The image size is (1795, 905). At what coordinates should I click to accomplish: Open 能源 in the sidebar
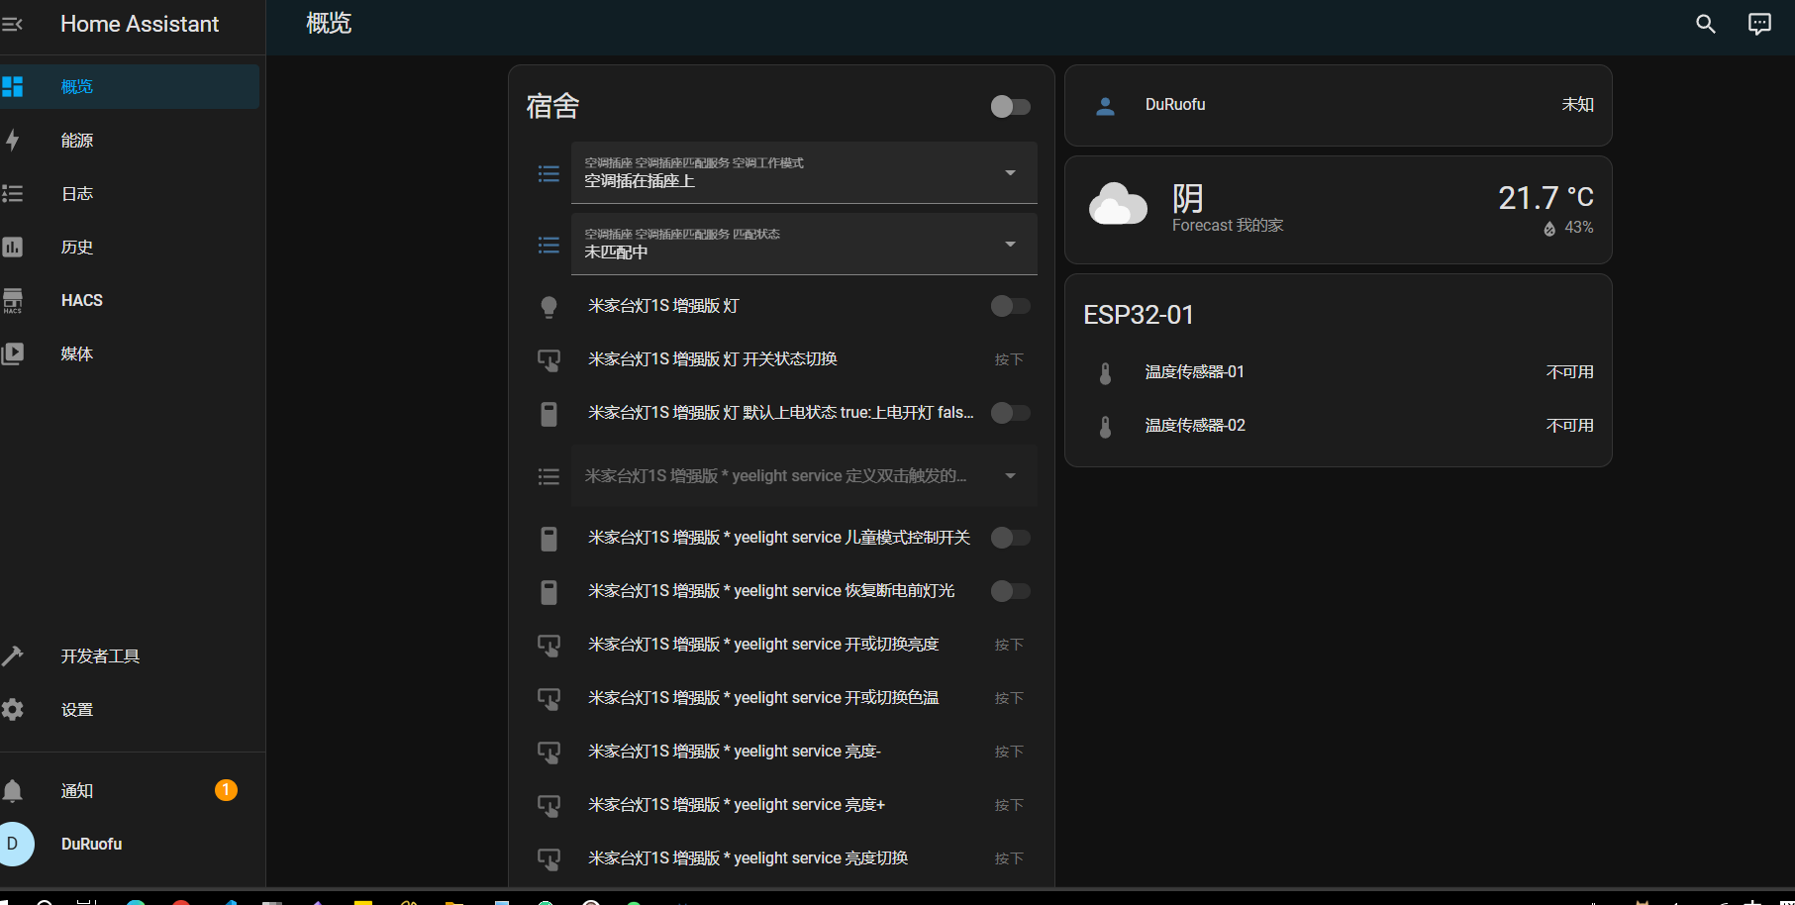click(x=77, y=141)
